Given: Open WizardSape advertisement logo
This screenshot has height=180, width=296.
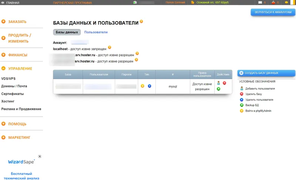Looking at the screenshot, I should 21,162.
